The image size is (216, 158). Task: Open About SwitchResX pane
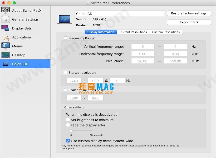pyautogui.click(x=27, y=10)
